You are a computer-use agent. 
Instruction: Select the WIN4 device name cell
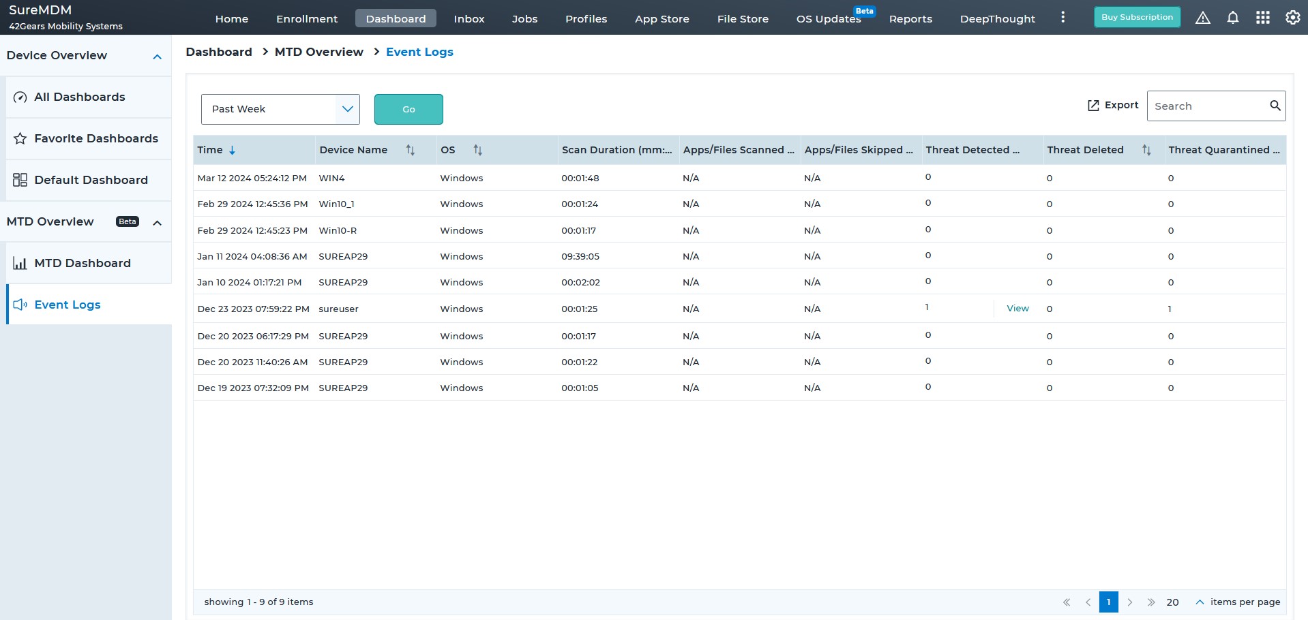coord(331,178)
